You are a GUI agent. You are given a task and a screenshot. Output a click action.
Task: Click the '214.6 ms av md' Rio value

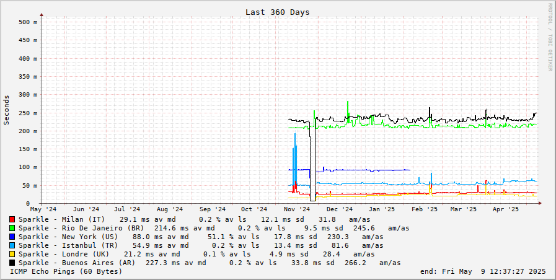pyautogui.click(x=184, y=228)
